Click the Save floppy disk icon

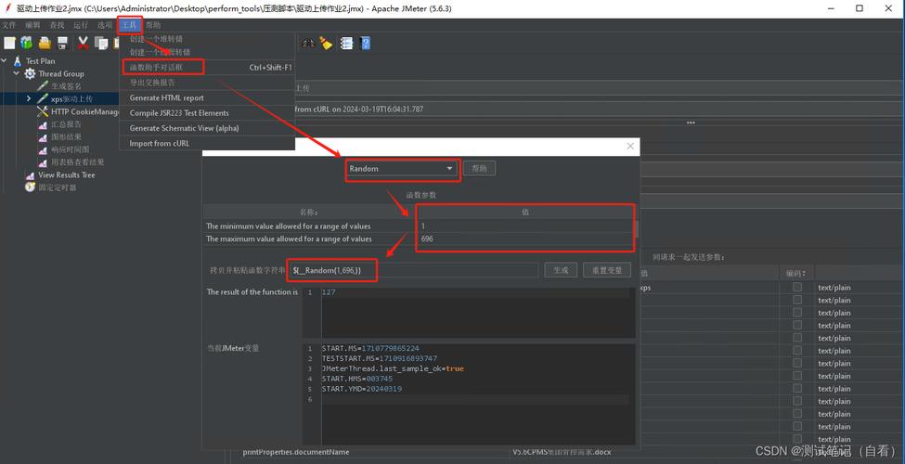[x=63, y=43]
